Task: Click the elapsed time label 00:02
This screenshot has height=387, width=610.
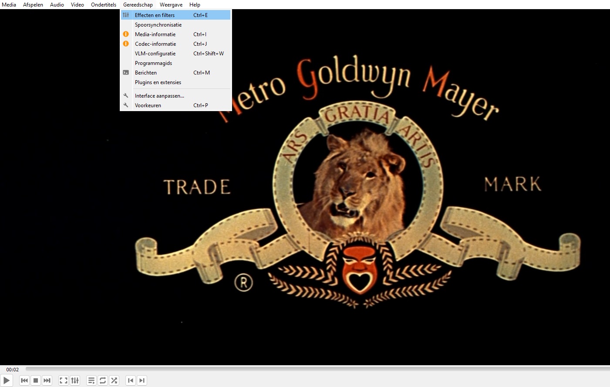Action: point(13,370)
